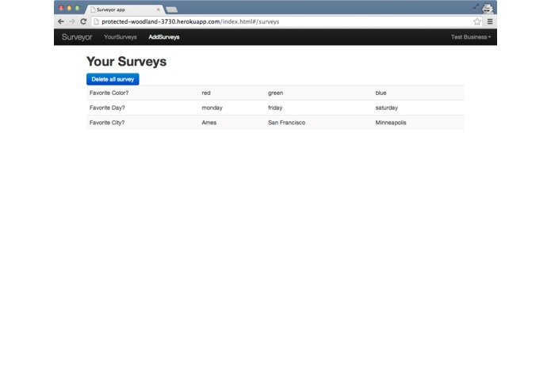Select the 'monday' cell
This screenshot has height=391, width=551.
232,108
